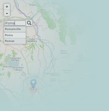Click the Amelia town label
This screenshot has height=111, width=109.
(32, 5)
